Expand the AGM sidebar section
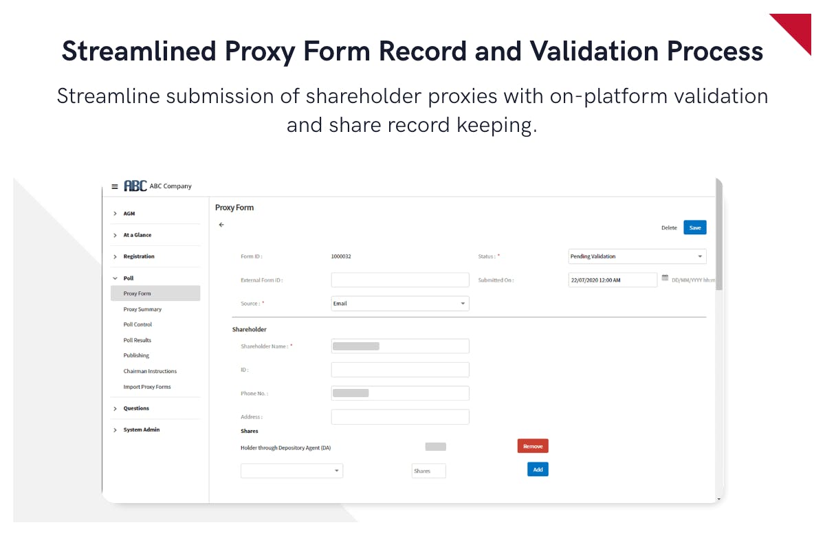 129,214
